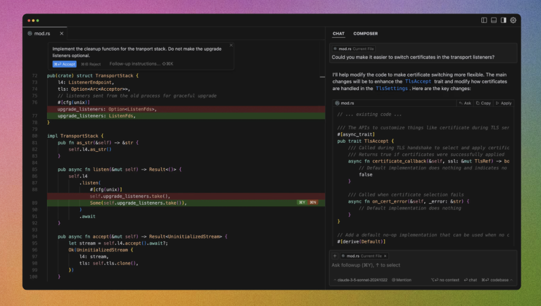The height and width of the screenshot is (306, 541).
Task: Copy the suggested code block
Action: click(x=483, y=103)
